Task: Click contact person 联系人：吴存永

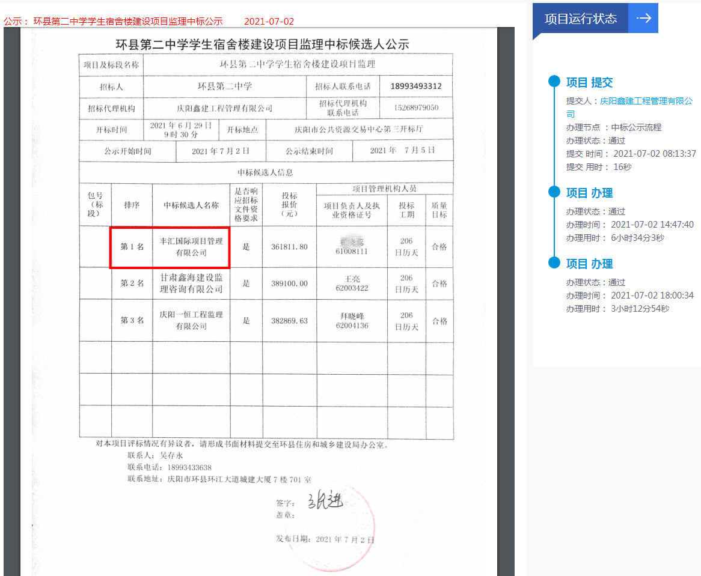Action: coord(155,455)
